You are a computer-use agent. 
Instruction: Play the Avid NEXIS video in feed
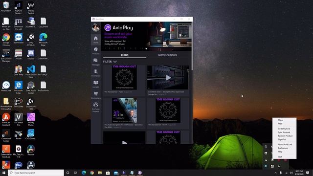pos(168,78)
